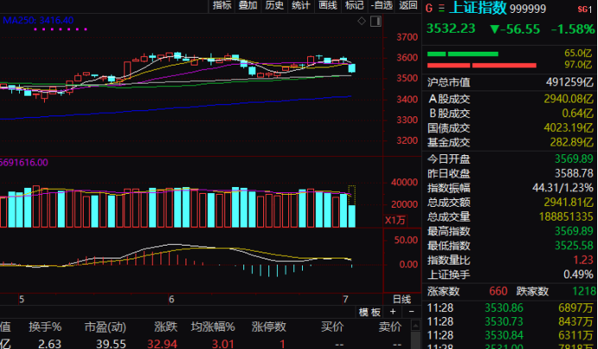Select the tick row with 3530.86

coord(510,308)
